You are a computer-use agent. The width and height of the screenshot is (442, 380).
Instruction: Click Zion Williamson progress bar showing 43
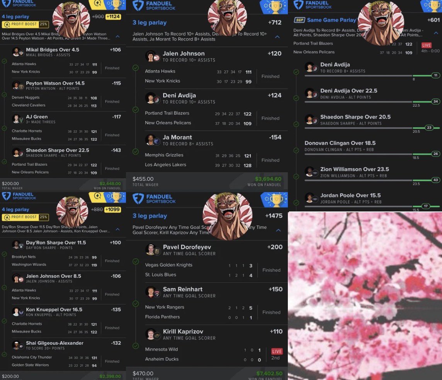372,180
